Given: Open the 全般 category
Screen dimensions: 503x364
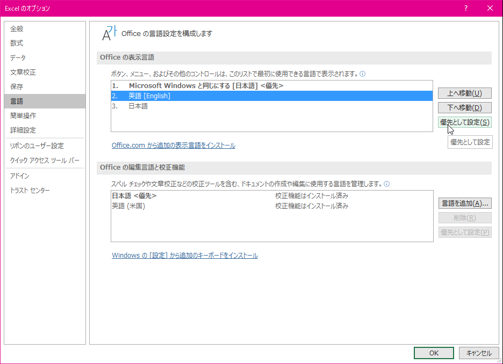Looking at the screenshot, I should click(x=45, y=29).
